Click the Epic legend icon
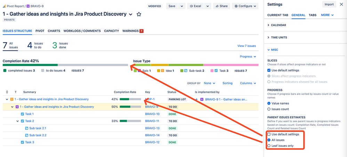The height and width of the screenshot is (157, 347). point(139,71)
